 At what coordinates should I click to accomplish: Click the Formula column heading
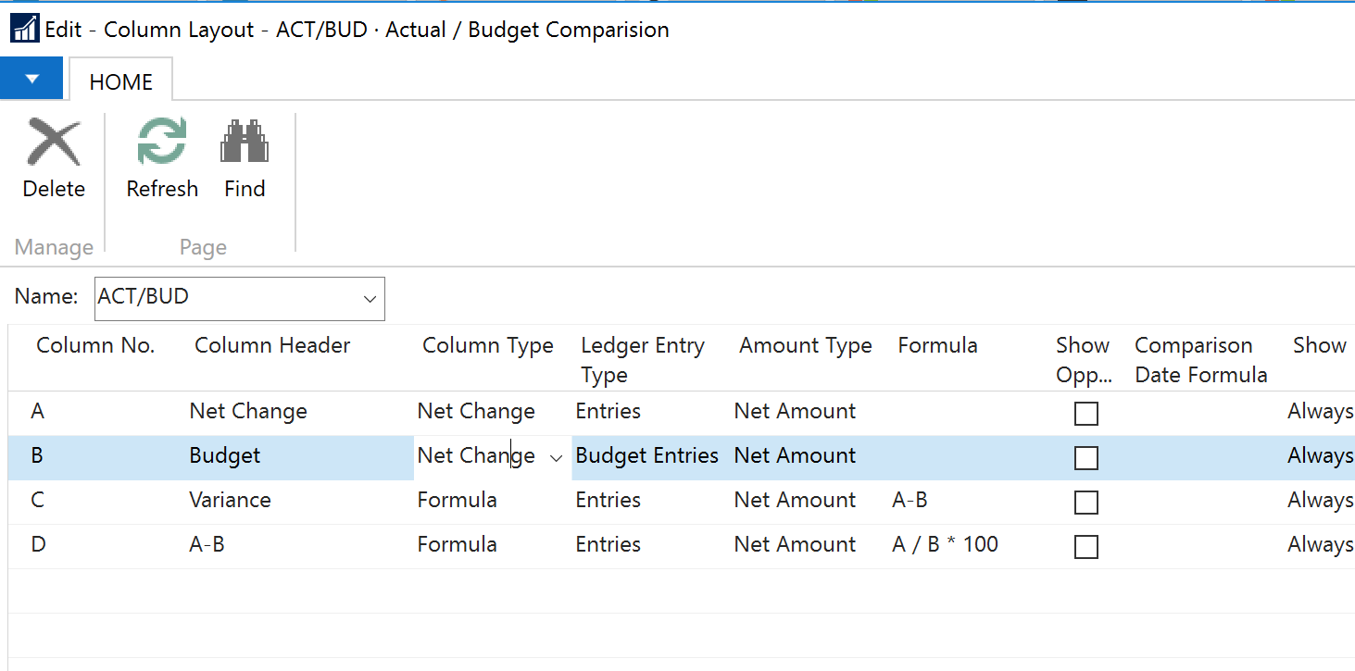tap(937, 346)
